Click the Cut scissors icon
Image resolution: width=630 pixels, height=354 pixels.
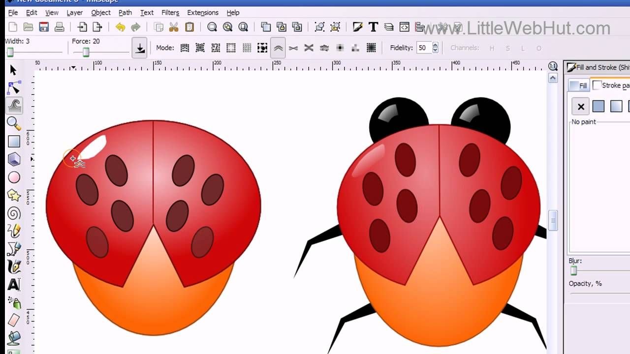(x=173, y=27)
